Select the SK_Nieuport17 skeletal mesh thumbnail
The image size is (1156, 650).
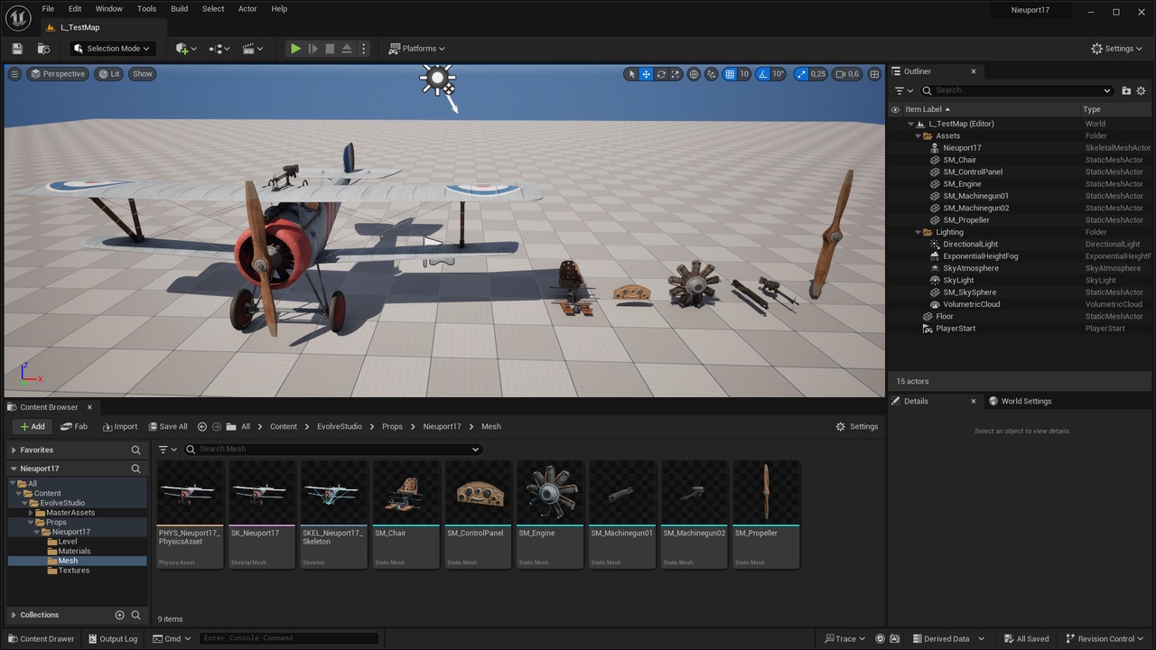point(262,515)
